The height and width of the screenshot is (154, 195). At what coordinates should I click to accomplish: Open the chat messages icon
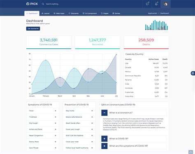pyautogui.click(x=147, y=4)
